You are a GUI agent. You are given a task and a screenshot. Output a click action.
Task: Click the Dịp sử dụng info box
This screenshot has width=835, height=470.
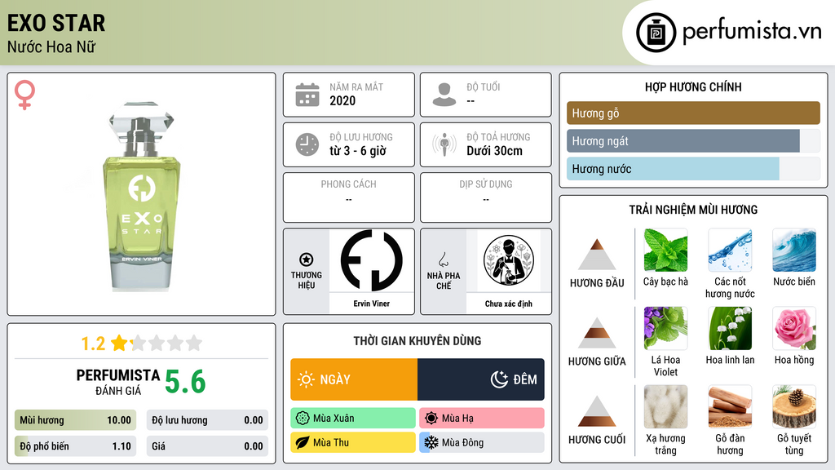point(486,197)
